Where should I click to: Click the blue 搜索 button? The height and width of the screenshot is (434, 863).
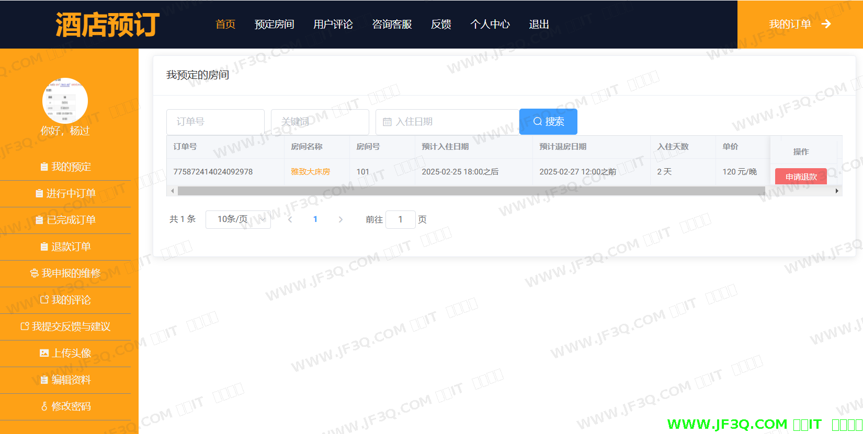(x=548, y=122)
